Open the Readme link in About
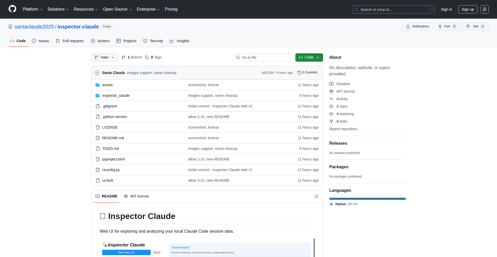 click(340, 84)
